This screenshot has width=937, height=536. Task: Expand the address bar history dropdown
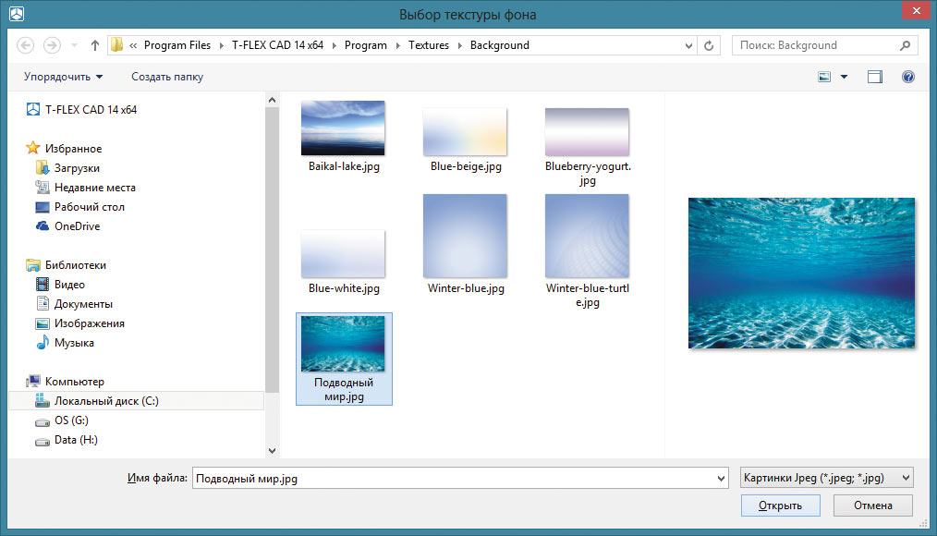point(688,45)
